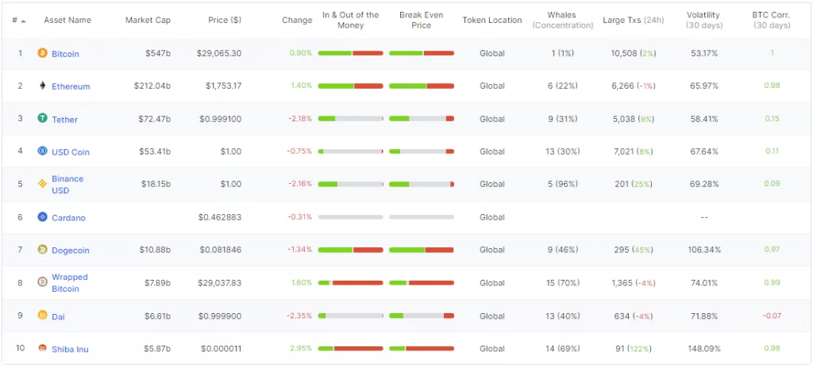
Task: Open the USD Coin asset link
Action: tap(71, 152)
